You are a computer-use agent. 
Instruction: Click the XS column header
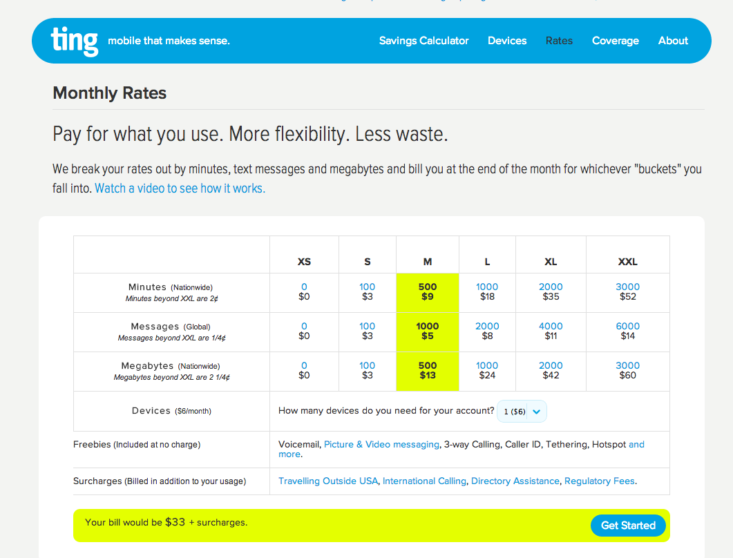click(x=305, y=262)
